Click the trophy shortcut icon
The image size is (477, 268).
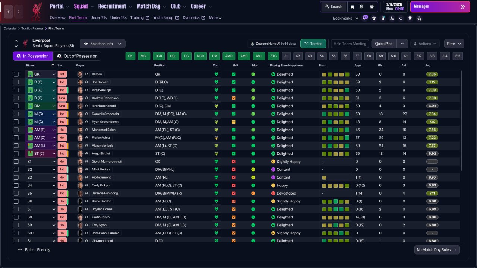[410, 18]
